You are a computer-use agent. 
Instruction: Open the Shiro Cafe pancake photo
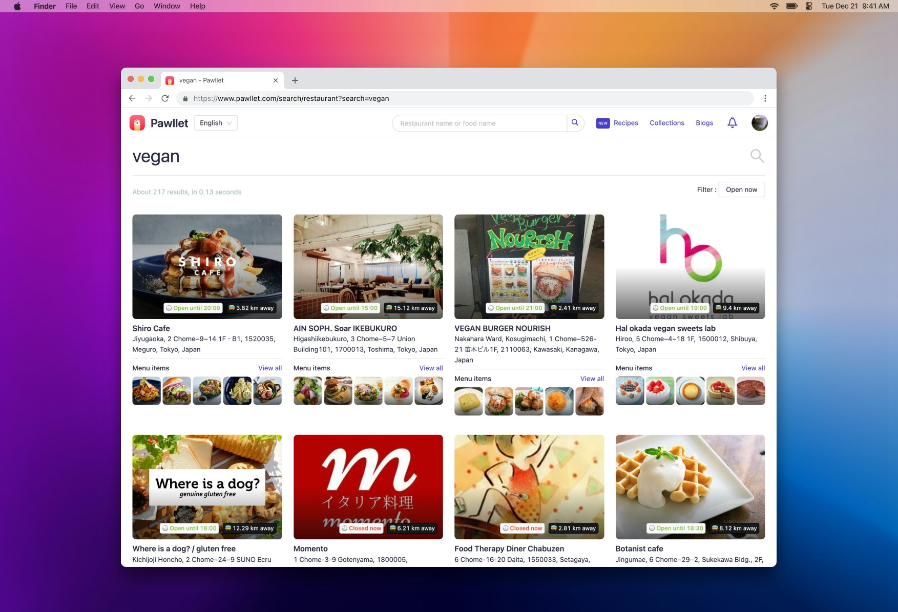pos(207,266)
